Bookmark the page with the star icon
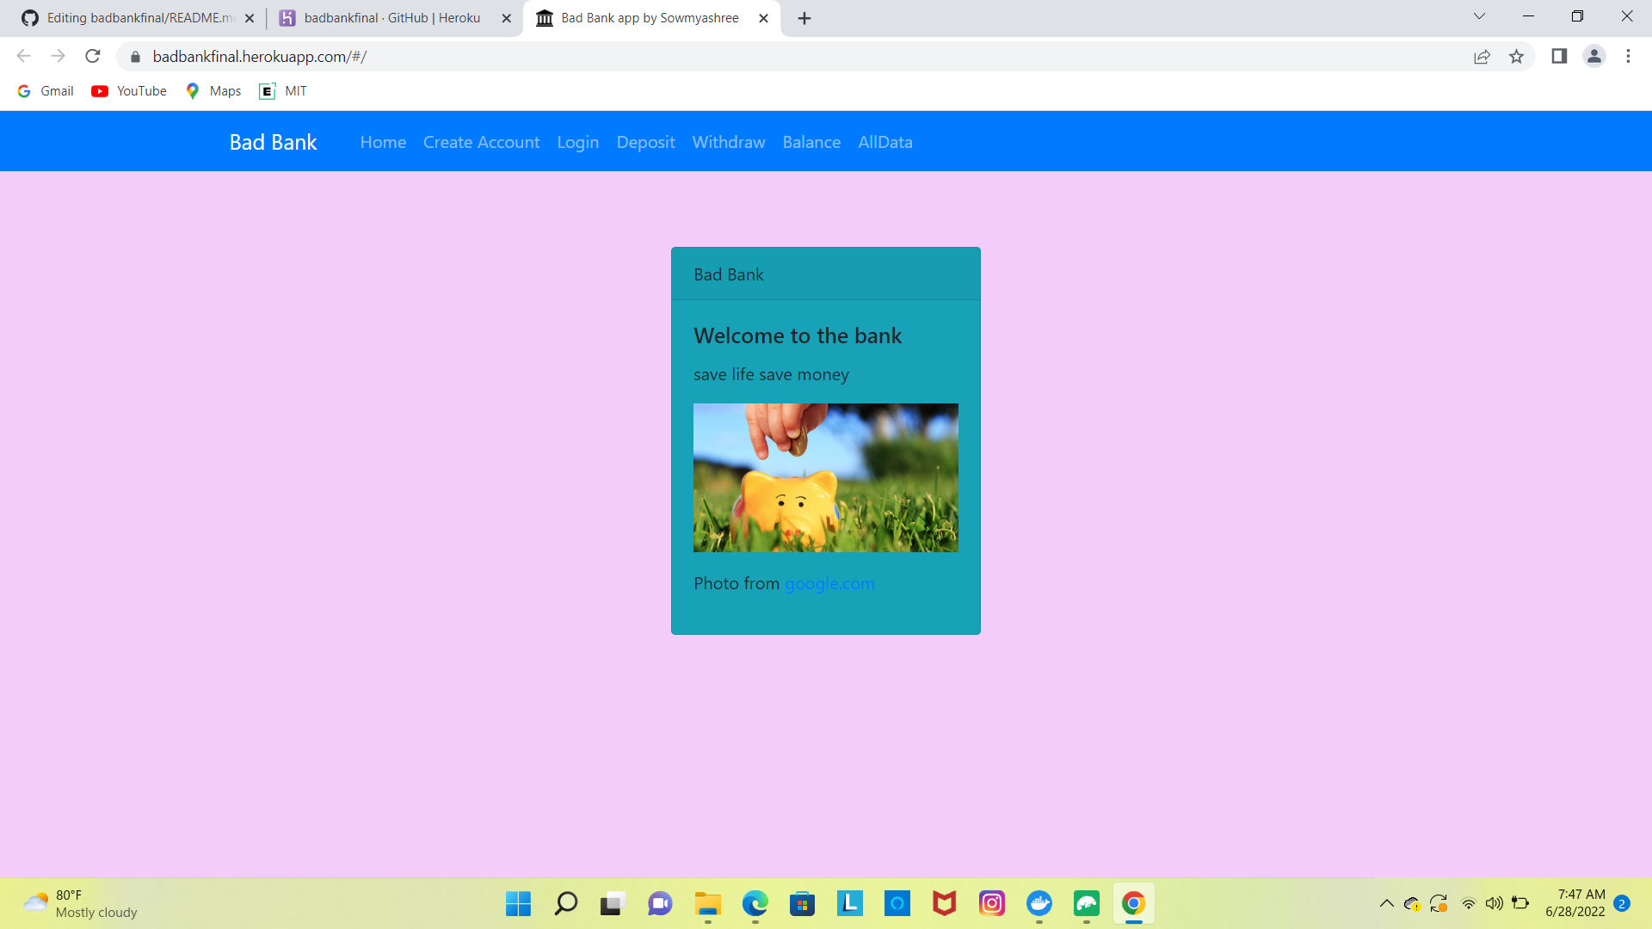 1517,56
